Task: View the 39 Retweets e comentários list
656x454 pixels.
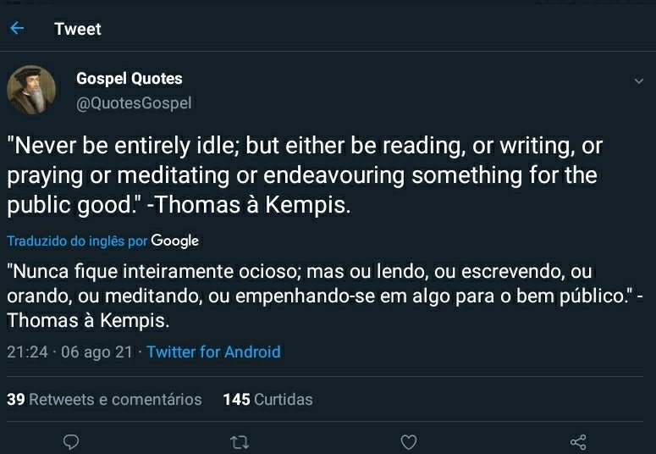Action: coord(104,399)
